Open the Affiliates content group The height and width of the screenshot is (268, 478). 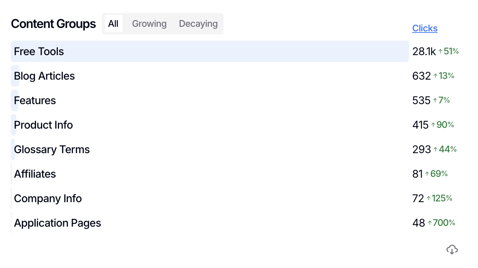(35, 174)
